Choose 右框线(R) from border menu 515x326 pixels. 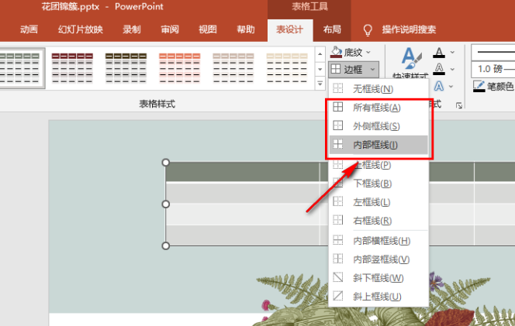coord(378,221)
